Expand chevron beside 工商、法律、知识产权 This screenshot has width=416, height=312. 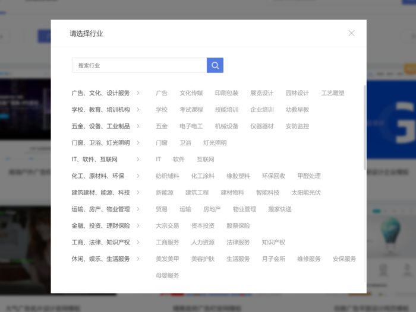click(x=138, y=242)
